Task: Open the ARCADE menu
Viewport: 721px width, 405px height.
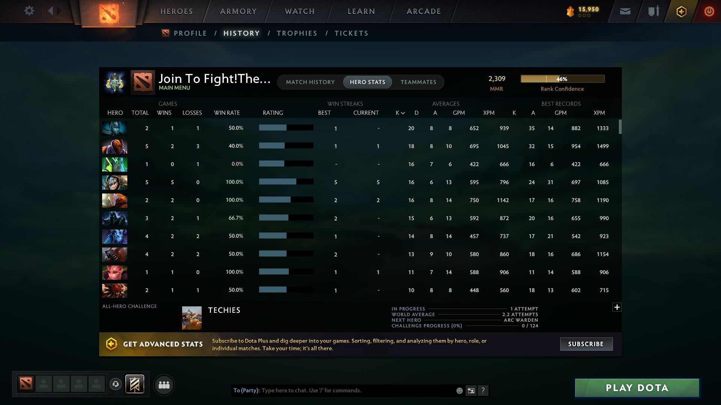Action: [x=423, y=11]
